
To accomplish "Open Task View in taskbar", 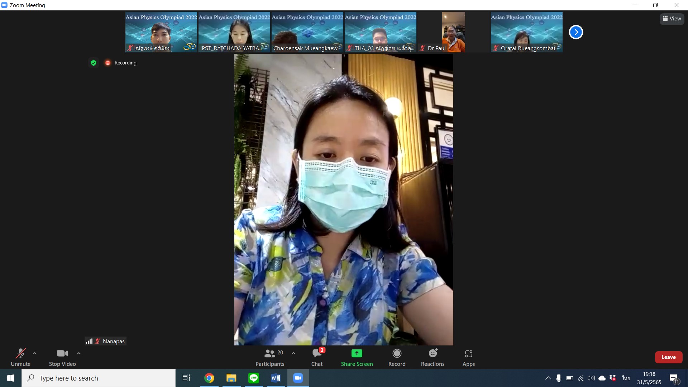I will [x=186, y=378].
